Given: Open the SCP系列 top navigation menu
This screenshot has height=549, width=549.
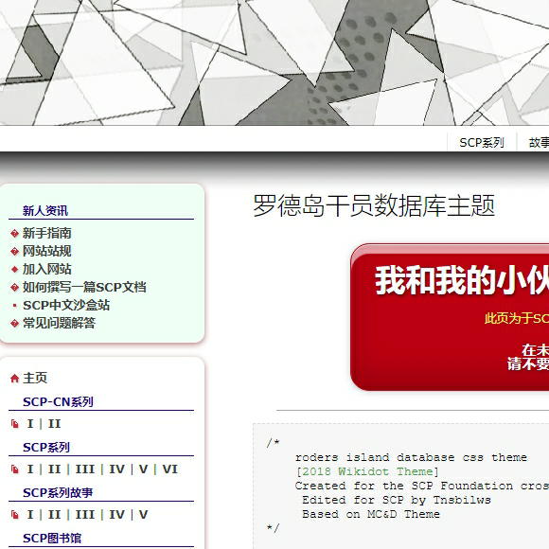Looking at the screenshot, I should pos(482,143).
